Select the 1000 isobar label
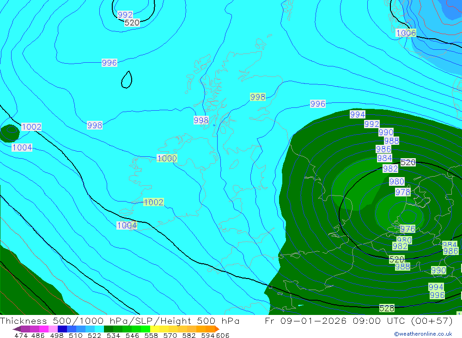Image resolution: width=462 pixels, height=338 pixels. [x=167, y=158]
